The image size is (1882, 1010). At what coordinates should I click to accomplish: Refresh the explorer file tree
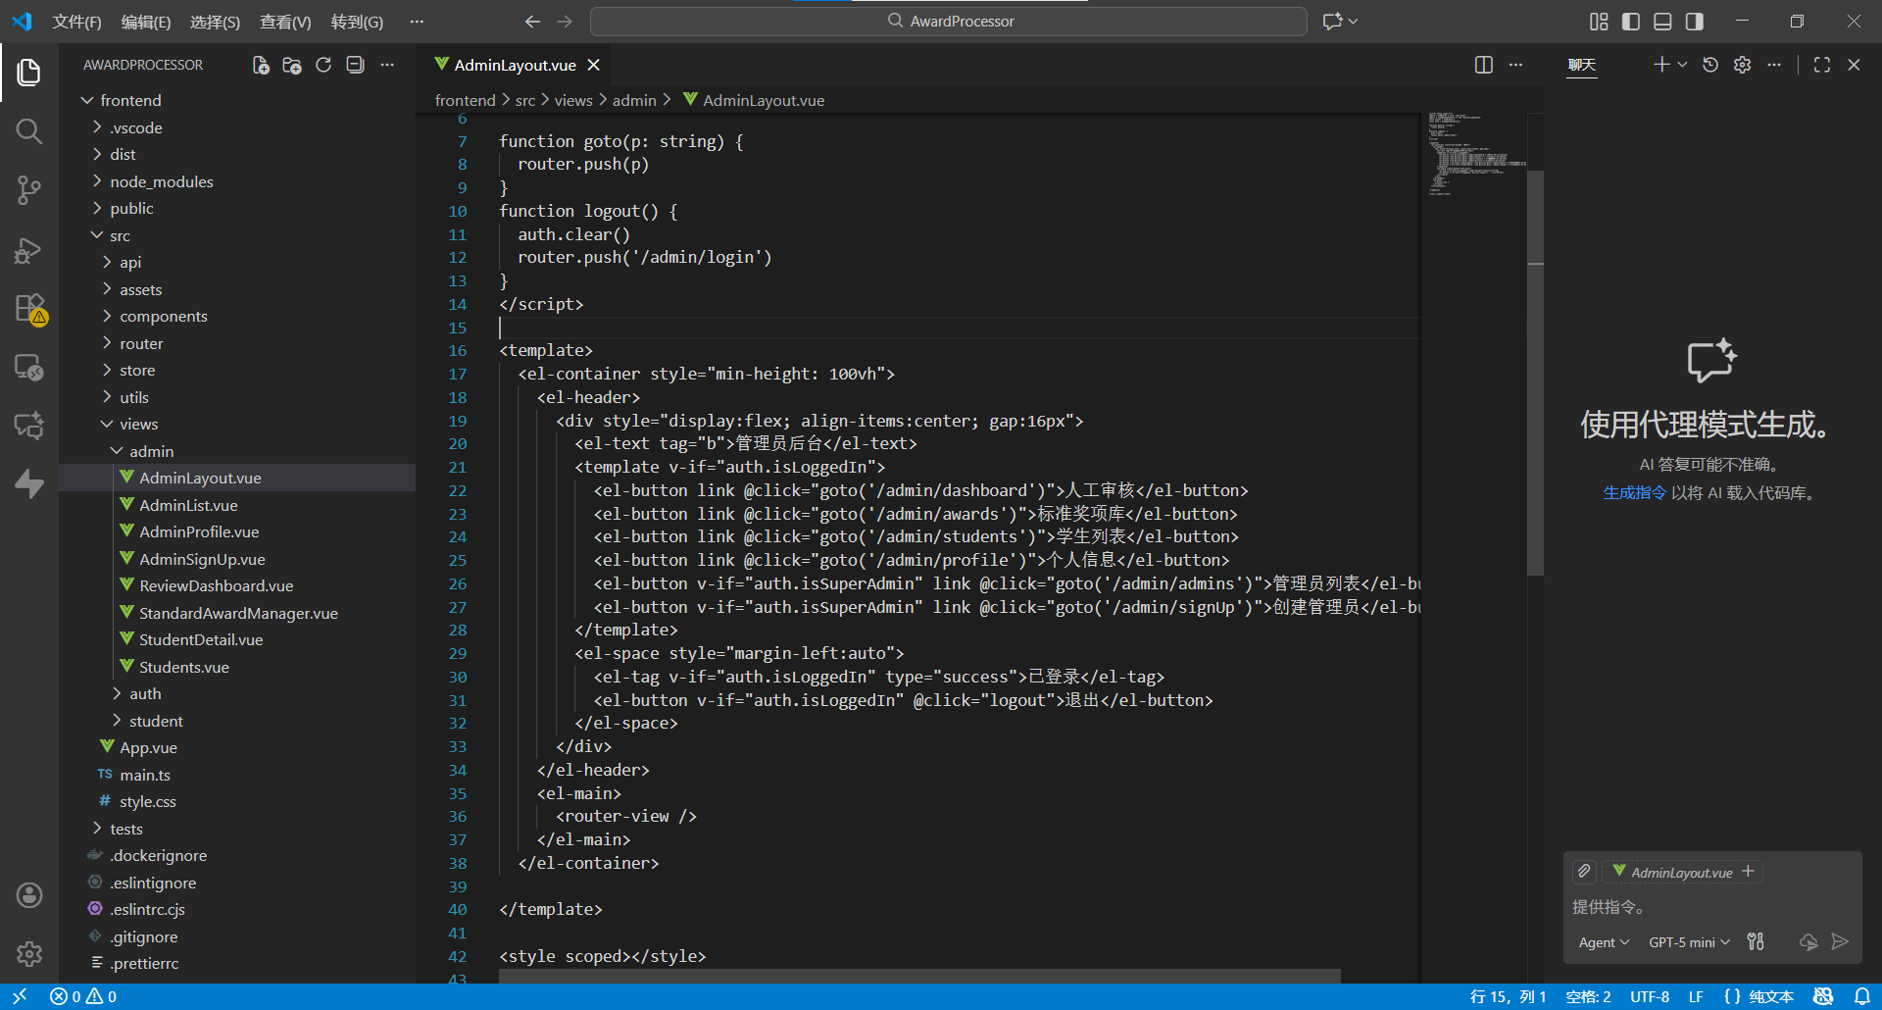(323, 65)
